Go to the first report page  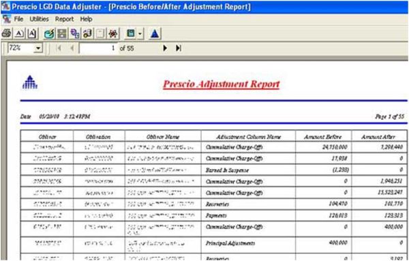(x=59, y=48)
